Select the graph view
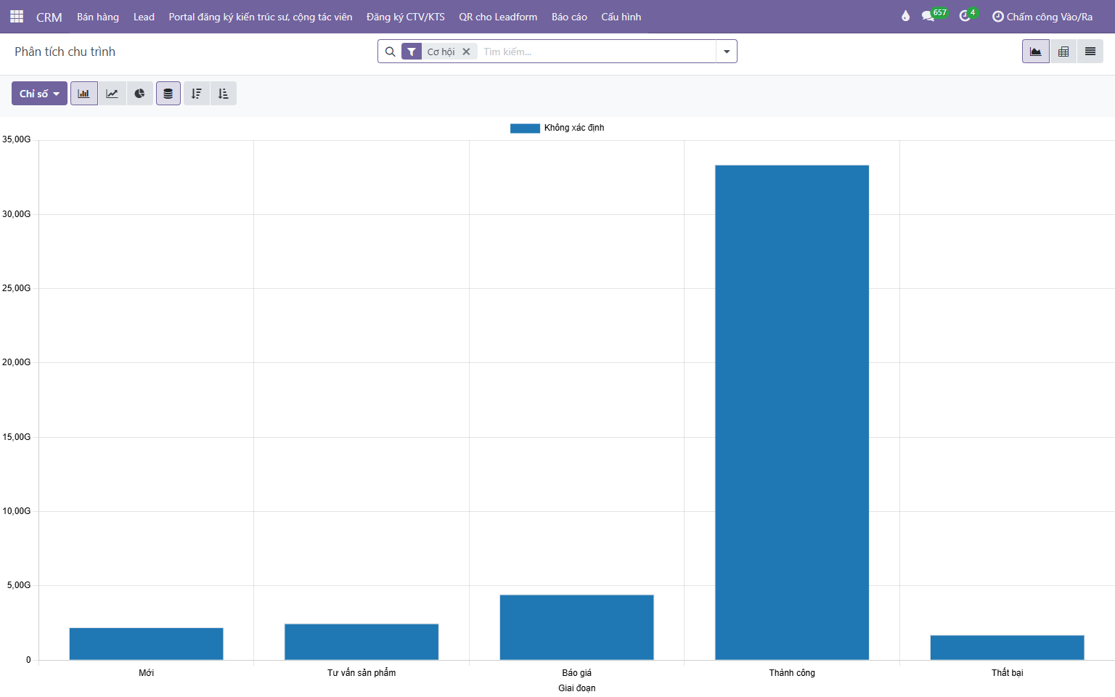The image size is (1115, 697). (x=1036, y=52)
